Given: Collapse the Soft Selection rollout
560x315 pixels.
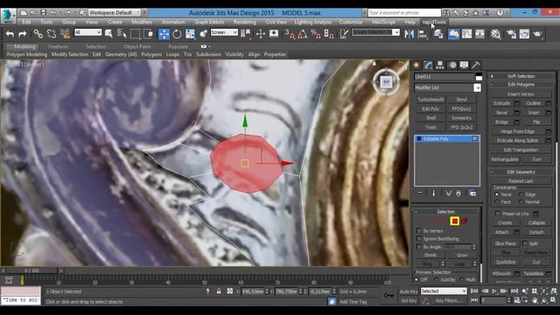Looking at the screenshot, I should click(521, 76).
